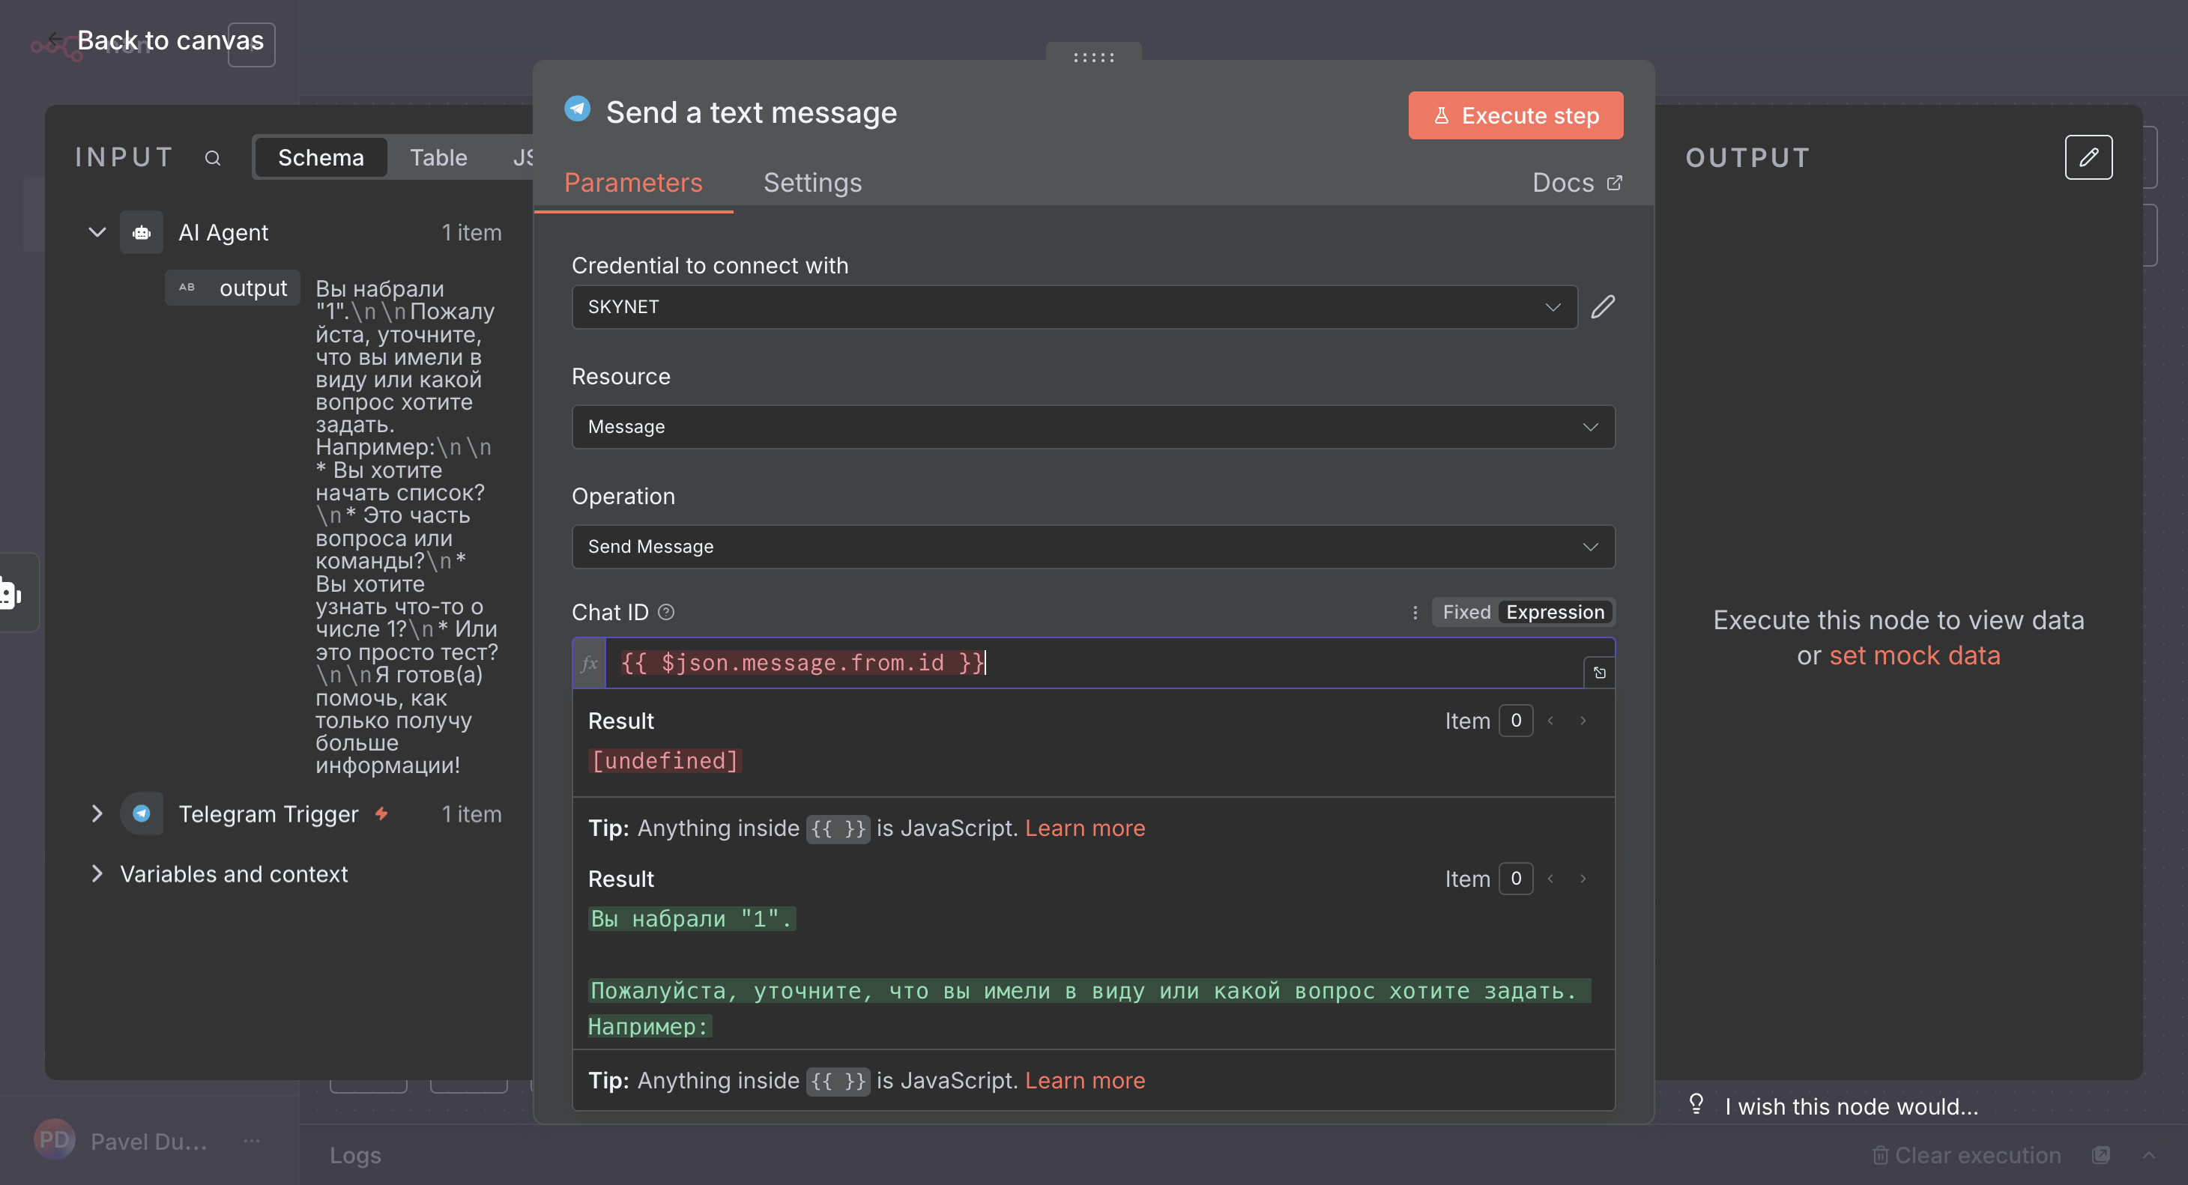The width and height of the screenshot is (2188, 1185).
Task: Open Chat ID options three-dot menu
Action: [1414, 612]
